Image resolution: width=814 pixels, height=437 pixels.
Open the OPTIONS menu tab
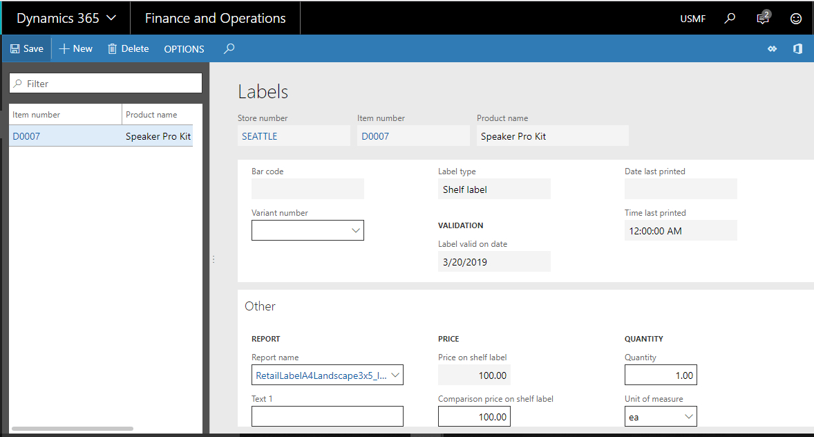(x=184, y=49)
